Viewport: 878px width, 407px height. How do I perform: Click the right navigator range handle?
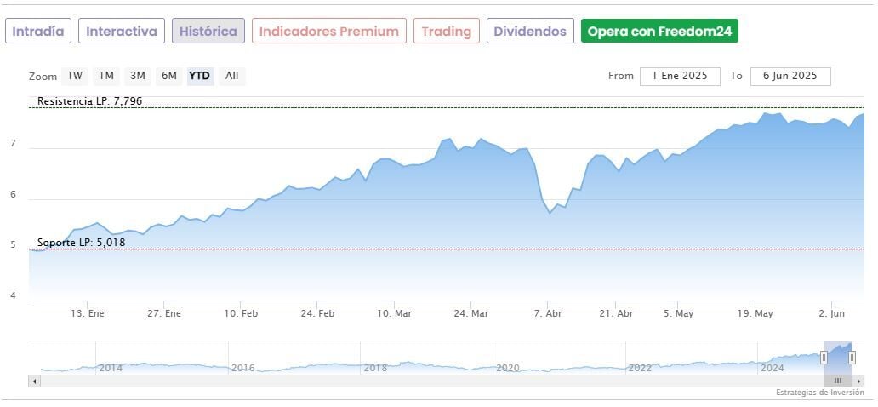(x=852, y=358)
